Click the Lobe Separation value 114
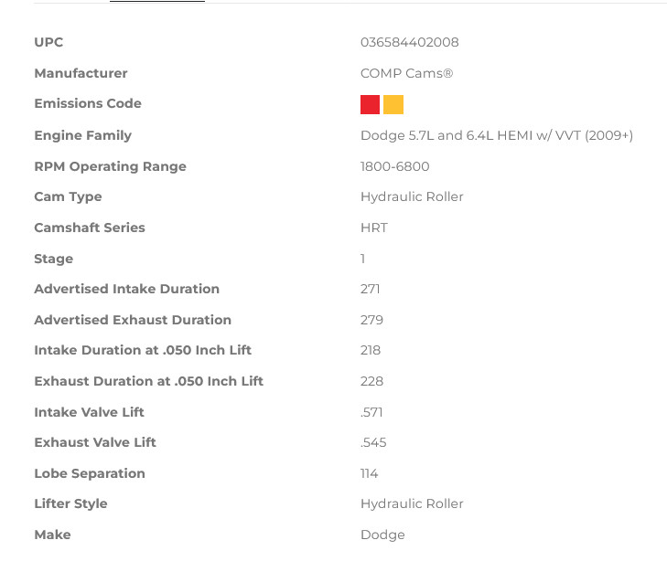Screen dimensions: 667x572 [370, 473]
